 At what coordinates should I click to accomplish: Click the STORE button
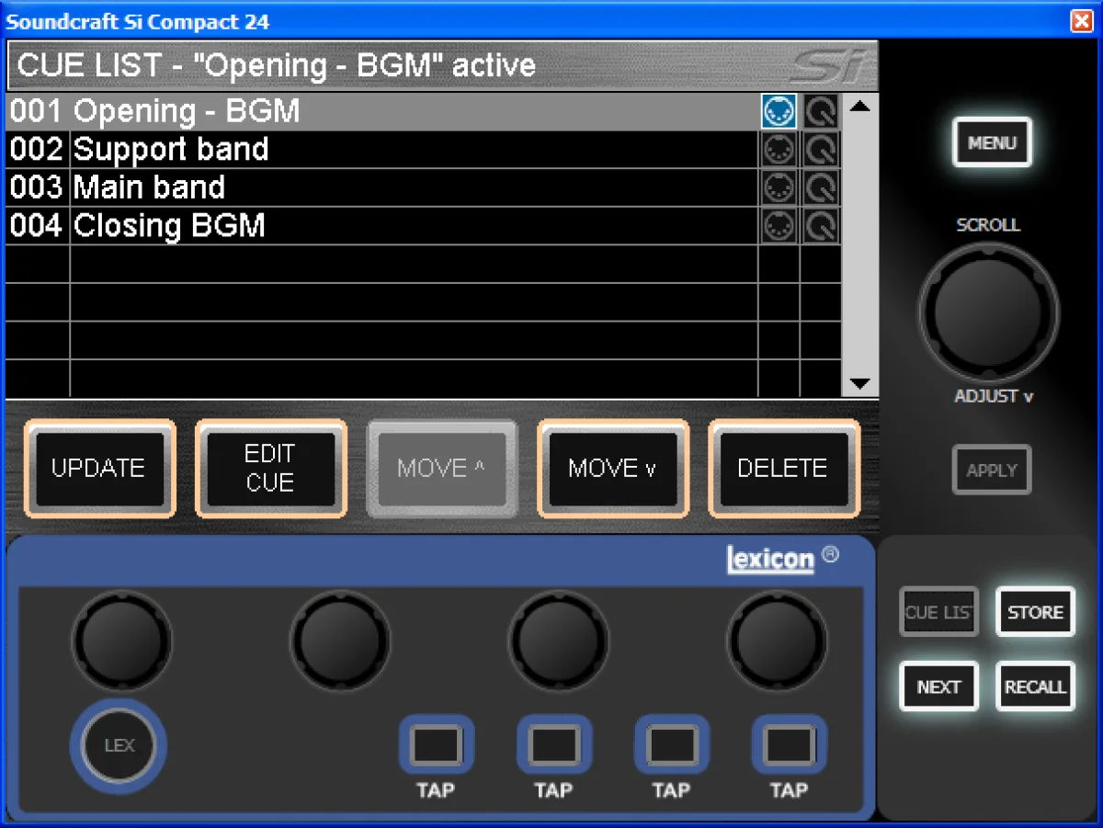tap(1036, 612)
